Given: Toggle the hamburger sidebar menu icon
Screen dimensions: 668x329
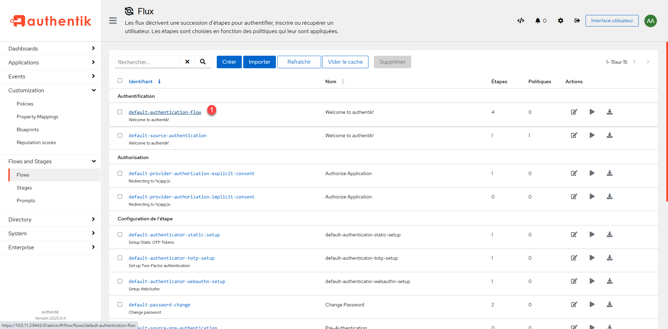Looking at the screenshot, I should pyautogui.click(x=113, y=21).
